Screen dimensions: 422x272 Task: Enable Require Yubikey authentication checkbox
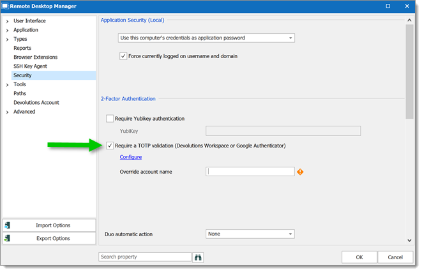coord(110,119)
